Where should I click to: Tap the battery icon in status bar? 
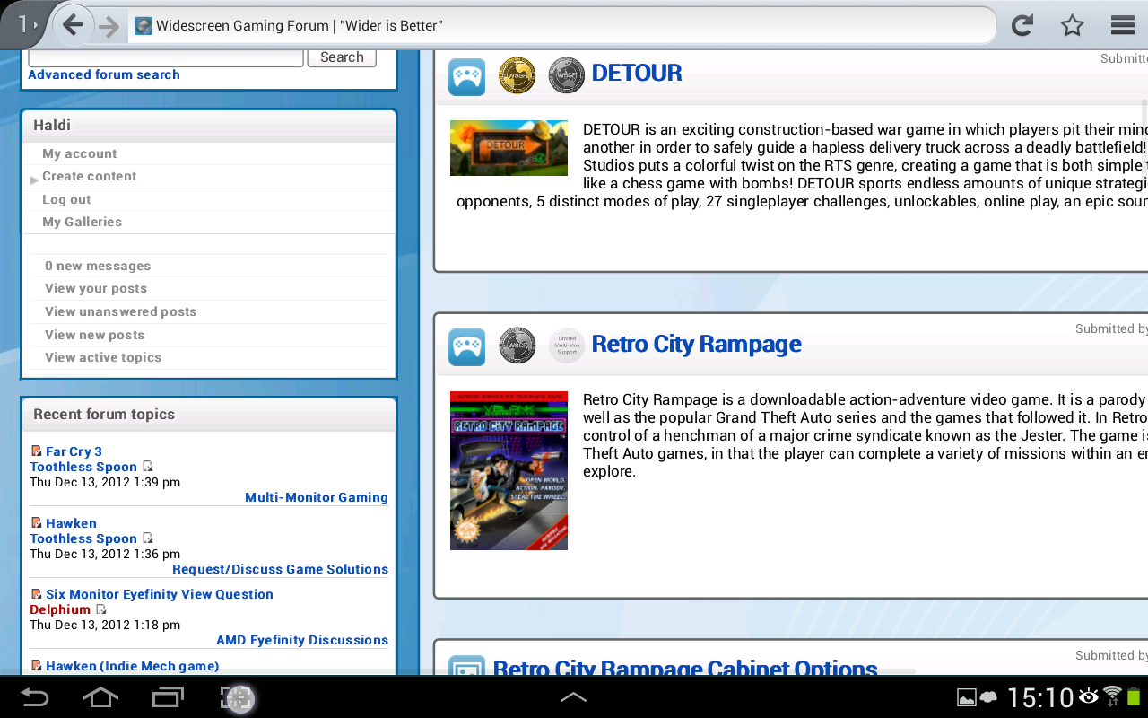tap(1134, 696)
